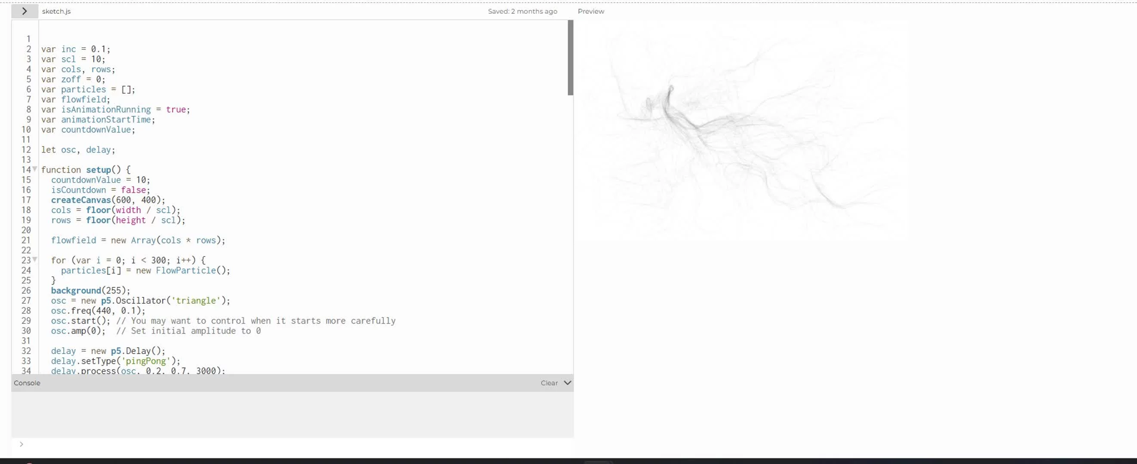Click the down chevron next to Clear

click(567, 383)
